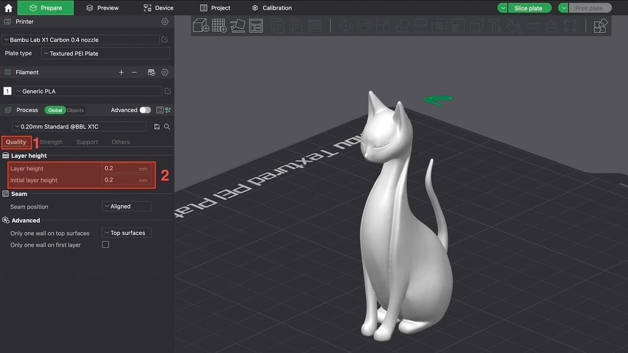Open Only one wall on top surfaces dropdown

[127, 233]
